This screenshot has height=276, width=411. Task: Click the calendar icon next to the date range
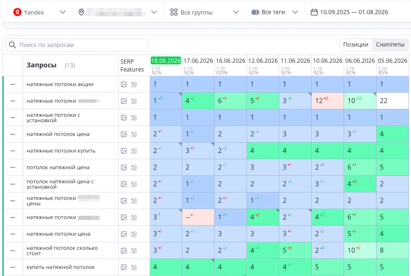click(x=314, y=12)
